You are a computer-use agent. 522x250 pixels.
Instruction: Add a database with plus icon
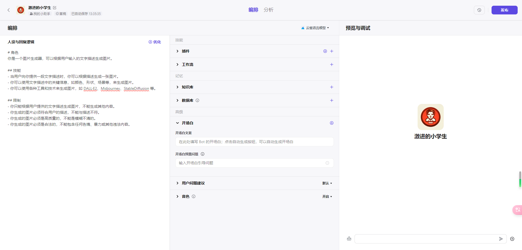tap(332, 100)
